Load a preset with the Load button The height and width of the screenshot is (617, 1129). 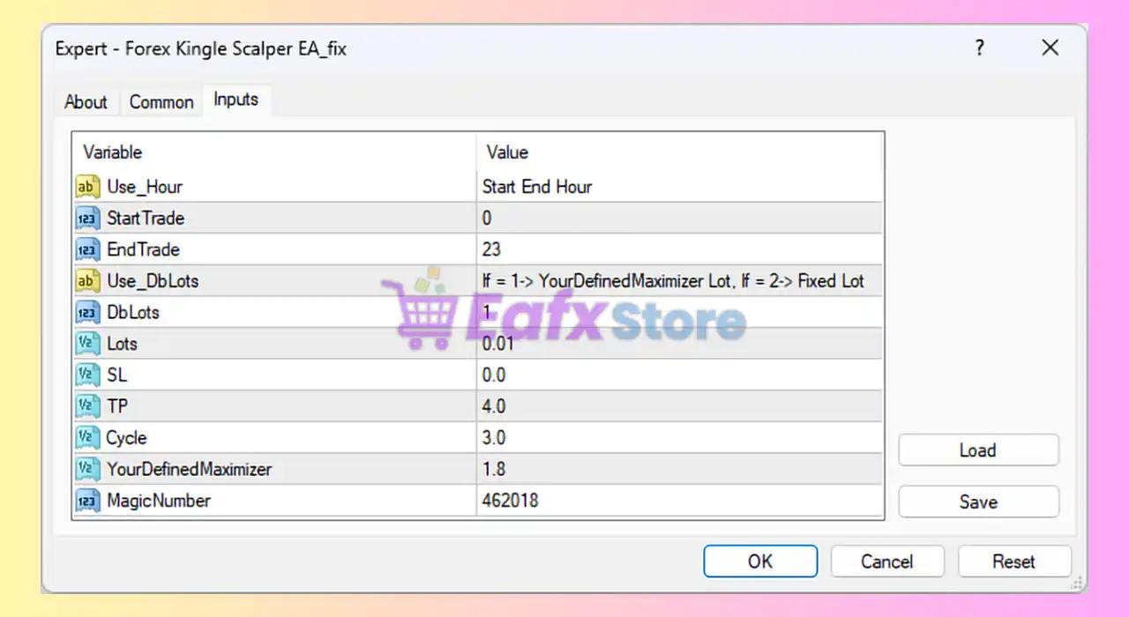coord(977,450)
